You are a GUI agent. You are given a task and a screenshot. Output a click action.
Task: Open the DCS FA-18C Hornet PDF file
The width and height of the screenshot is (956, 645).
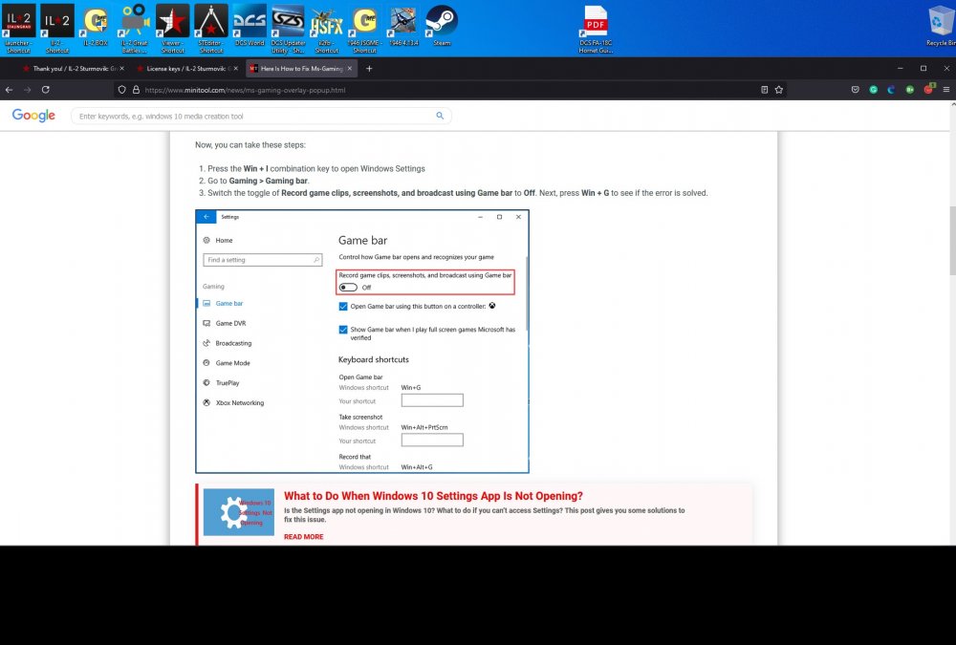[596, 23]
